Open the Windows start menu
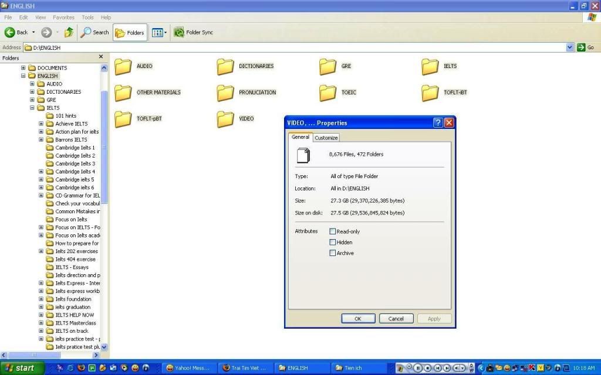601x375 pixels. (22, 368)
